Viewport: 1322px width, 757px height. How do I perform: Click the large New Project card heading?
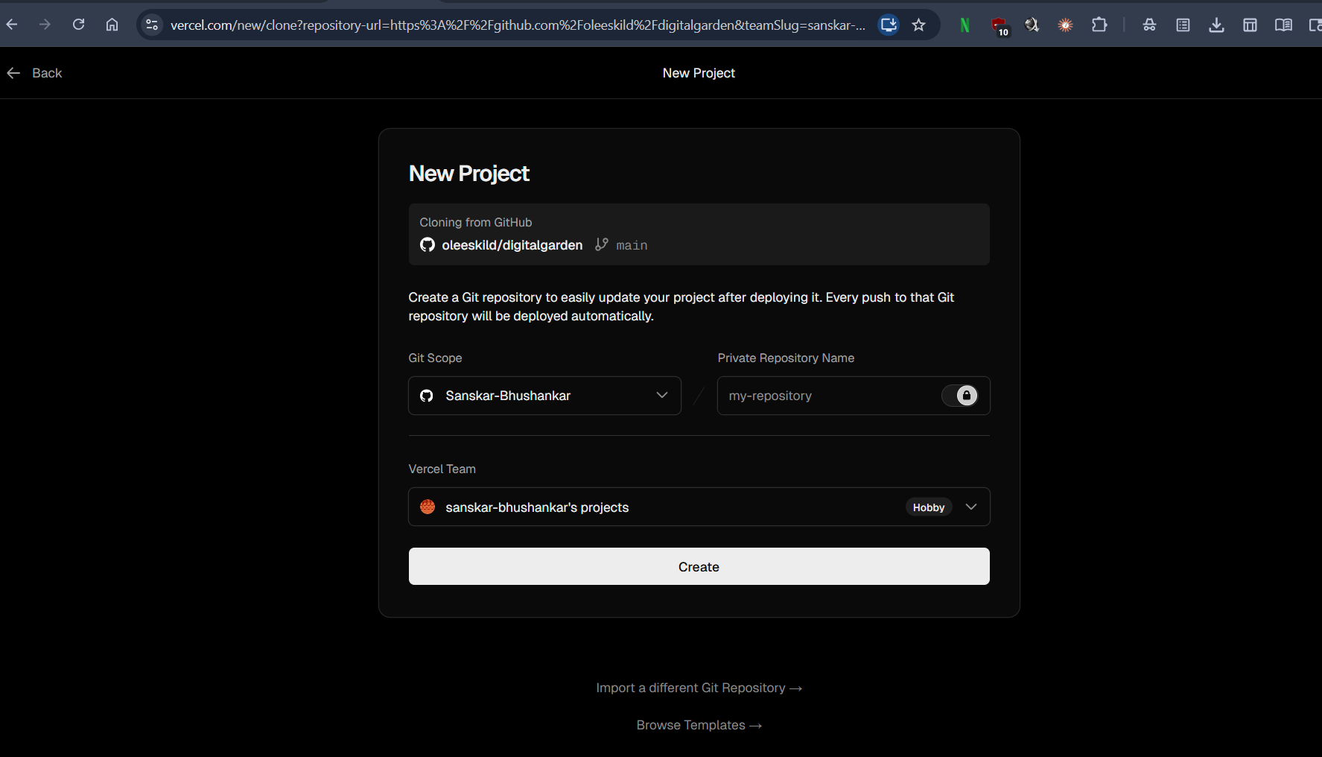point(469,174)
